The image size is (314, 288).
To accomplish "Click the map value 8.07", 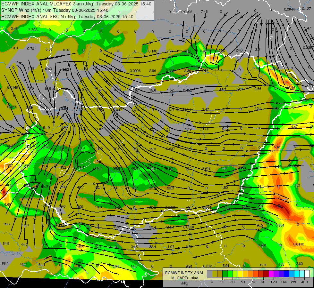I will point(66,50).
